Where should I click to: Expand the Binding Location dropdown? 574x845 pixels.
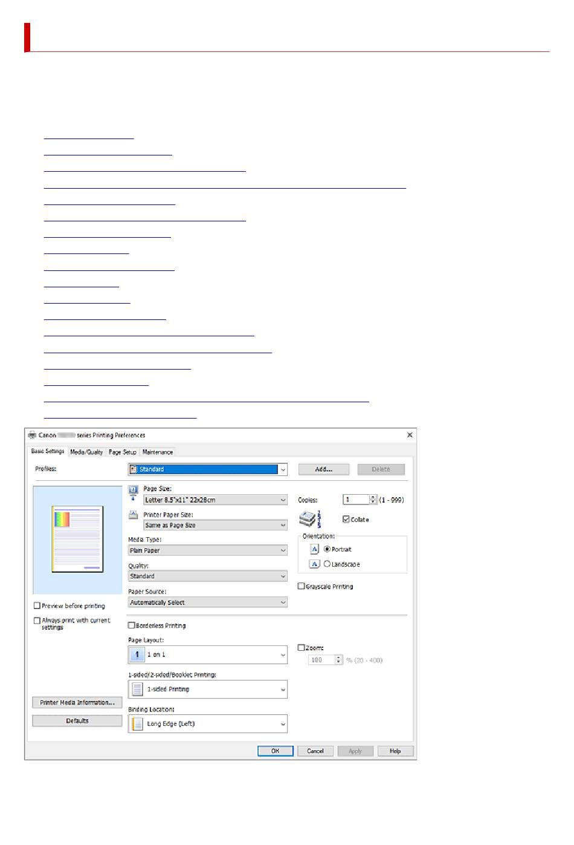(x=208, y=723)
